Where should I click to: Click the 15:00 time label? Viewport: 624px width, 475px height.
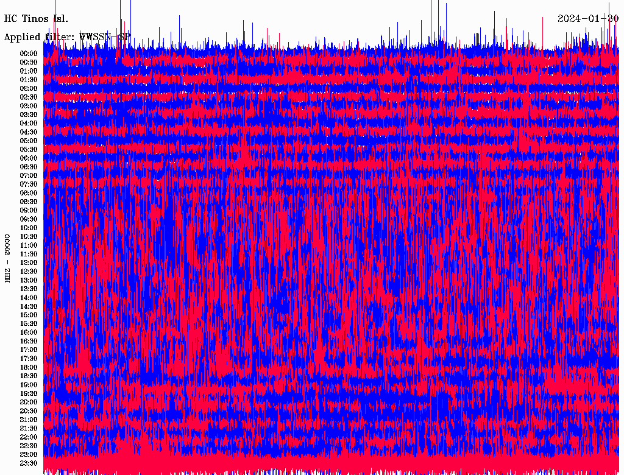[x=29, y=315]
